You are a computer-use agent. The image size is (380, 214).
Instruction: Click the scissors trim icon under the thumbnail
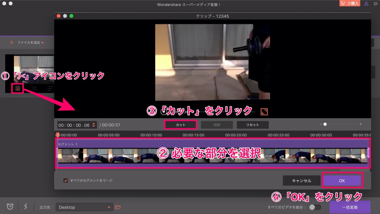(17, 88)
